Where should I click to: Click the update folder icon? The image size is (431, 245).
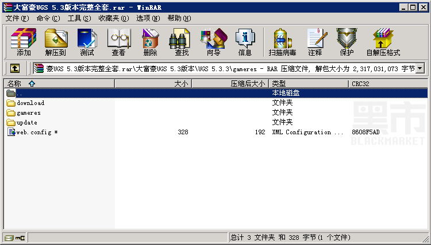click(11, 123)
